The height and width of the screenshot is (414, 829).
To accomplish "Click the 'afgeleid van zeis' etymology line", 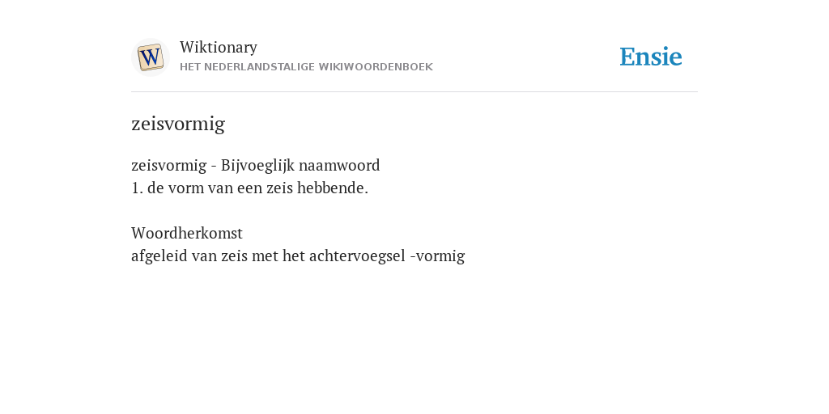I will click(x=298, y=256).
